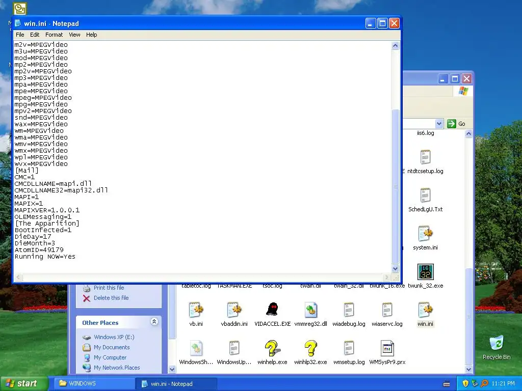Click the desktop icon above Notepad window

tap(20, 9)
